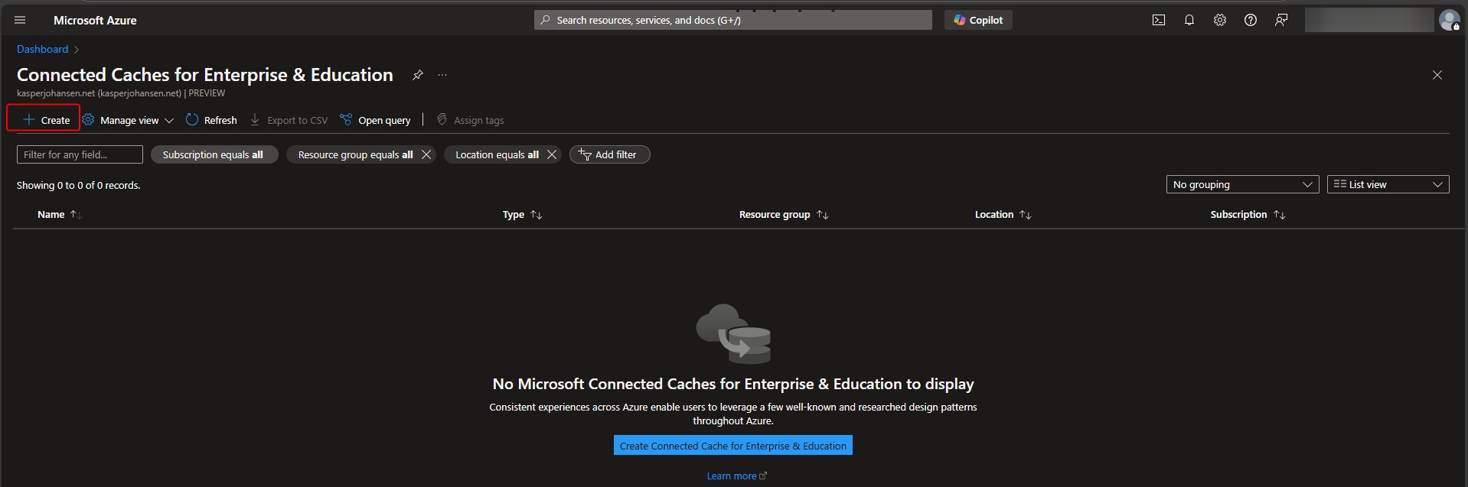This screenshot has width=1468, height=487.
Task: Open portal settings gear
Action: coord(1220,20)
